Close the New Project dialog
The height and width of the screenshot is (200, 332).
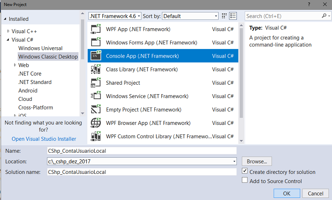325,5
